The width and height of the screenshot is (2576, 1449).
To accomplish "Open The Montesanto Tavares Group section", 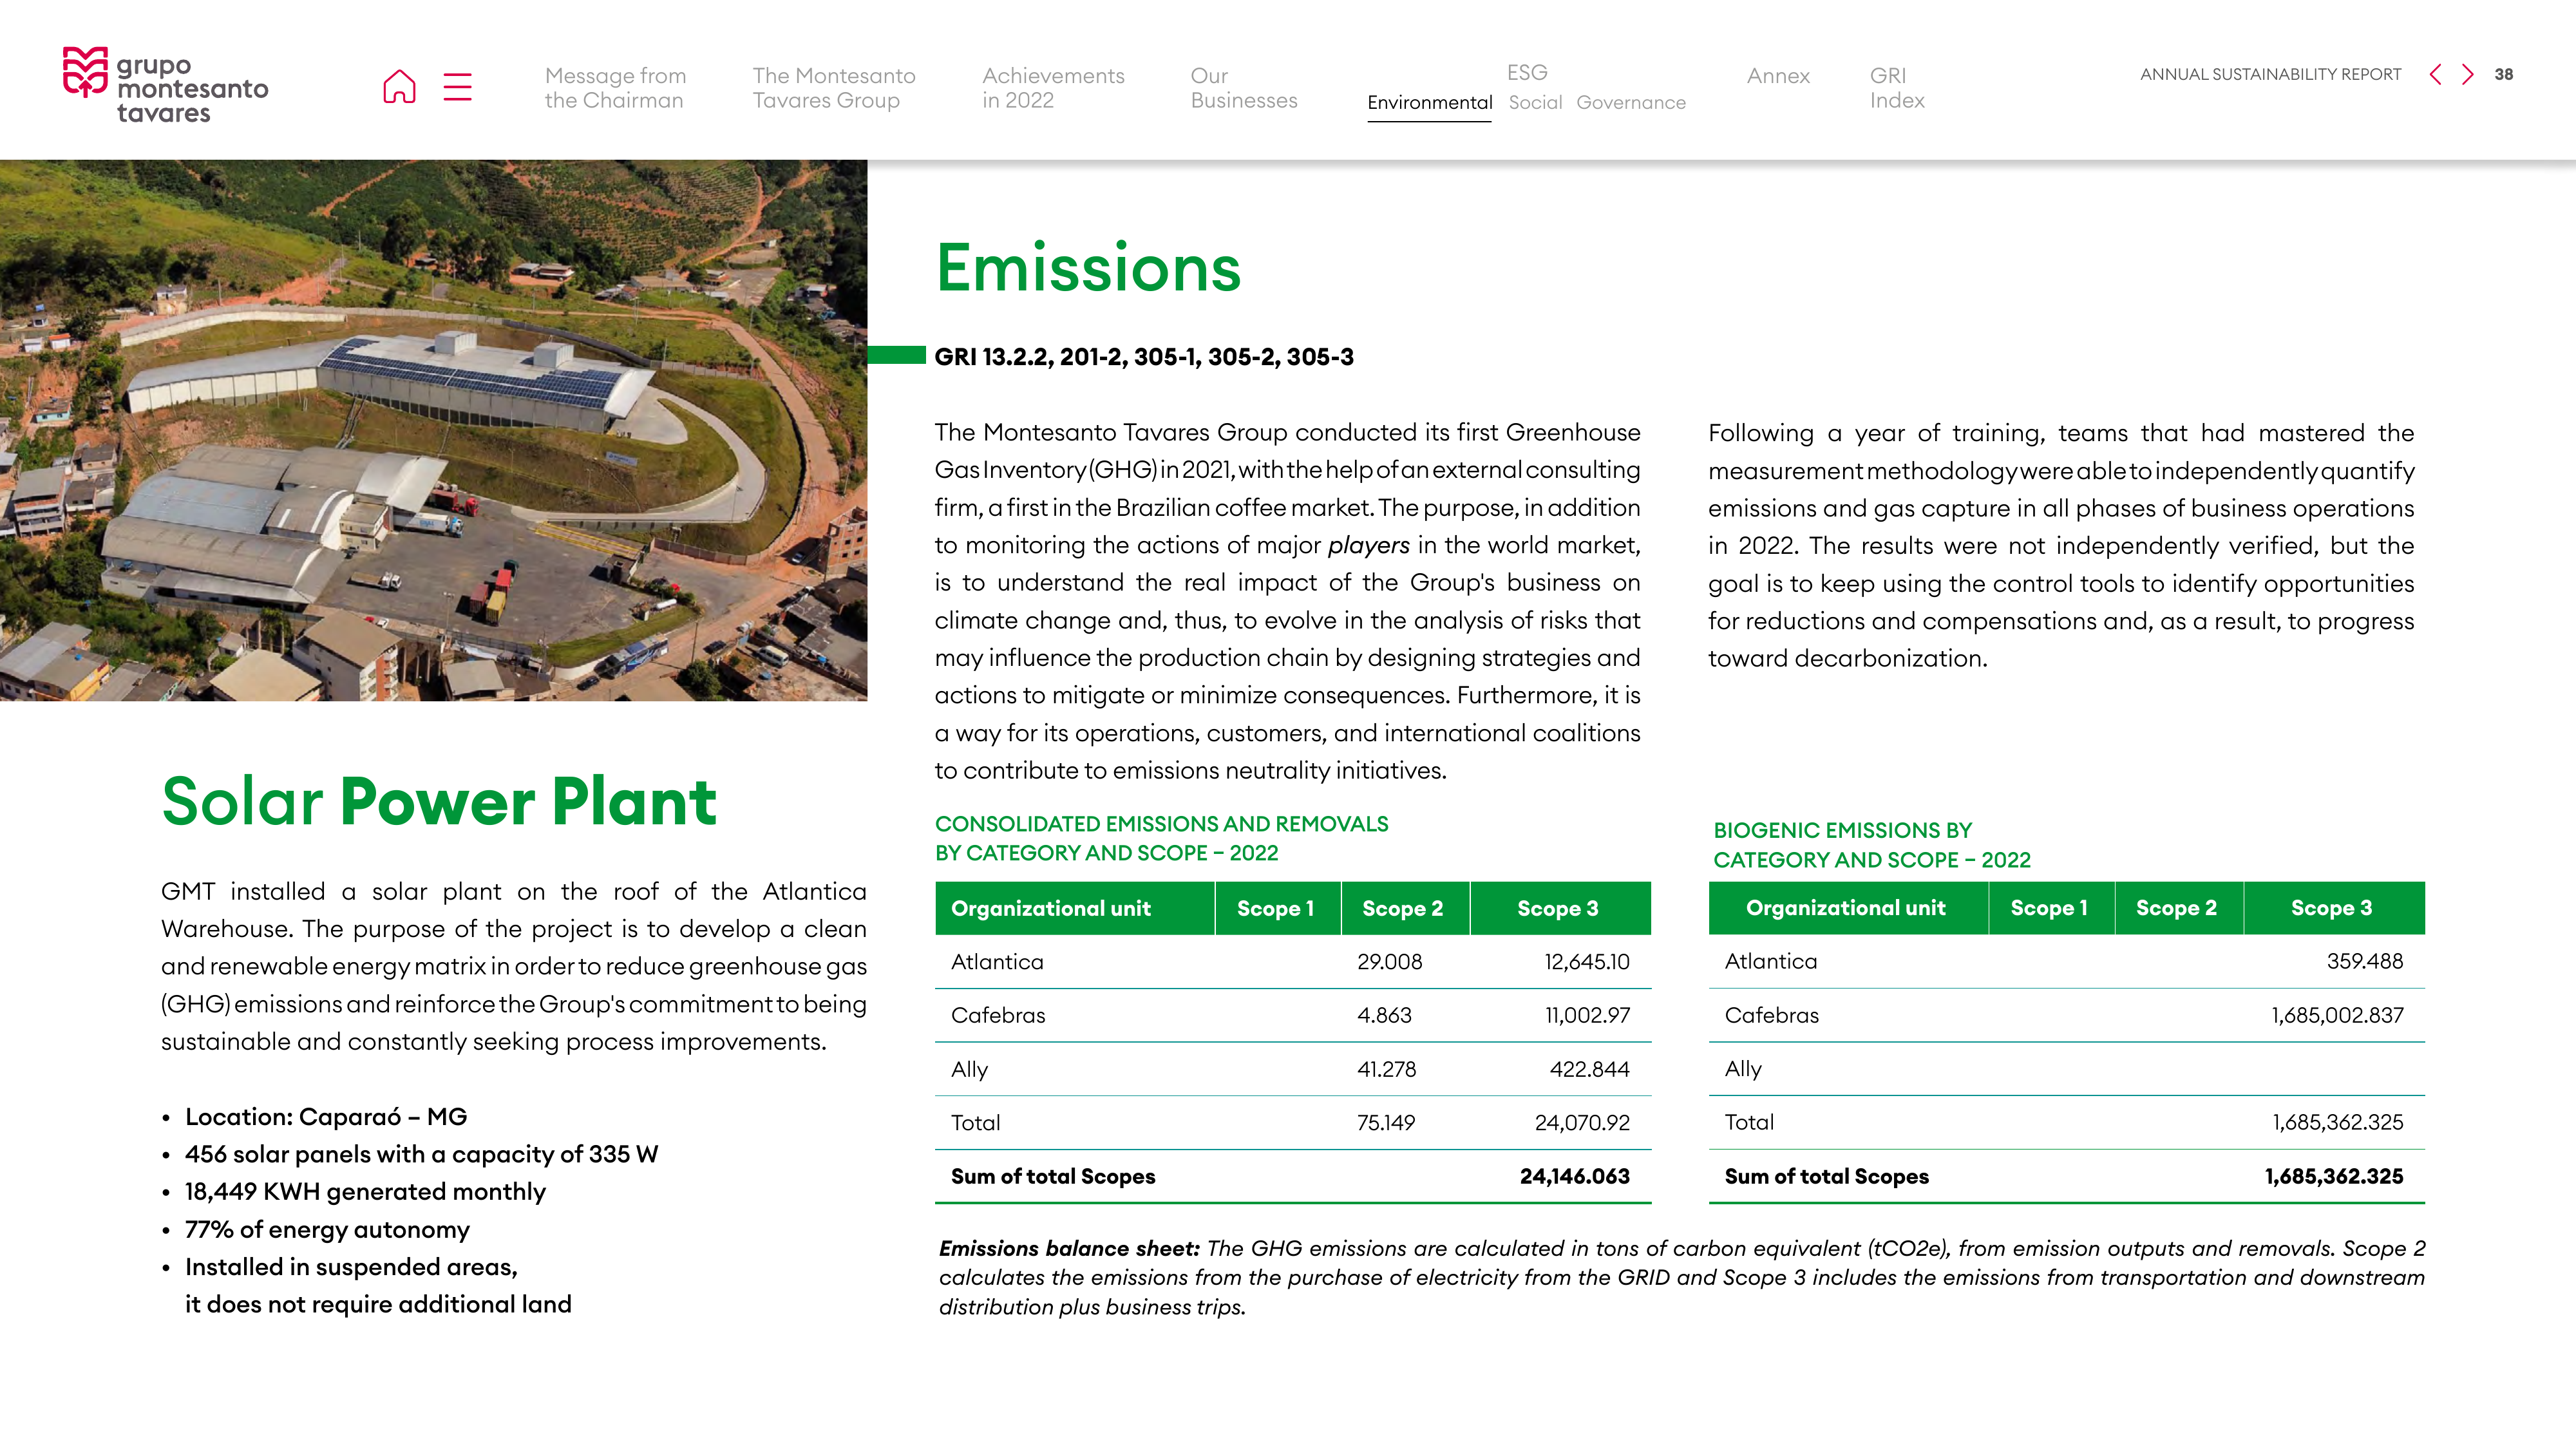I will (x=834, y=88).
